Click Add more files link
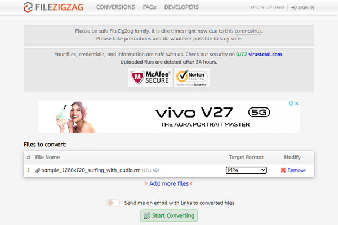The height and width of the screenshot is (225, 338). (x=169, y=183)
